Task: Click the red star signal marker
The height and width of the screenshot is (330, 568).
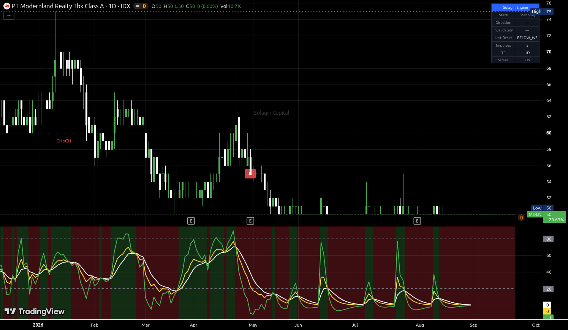Action: 250,174
